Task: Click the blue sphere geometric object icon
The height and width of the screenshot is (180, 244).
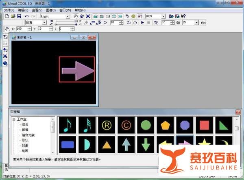Action: (x=5, y=63)
